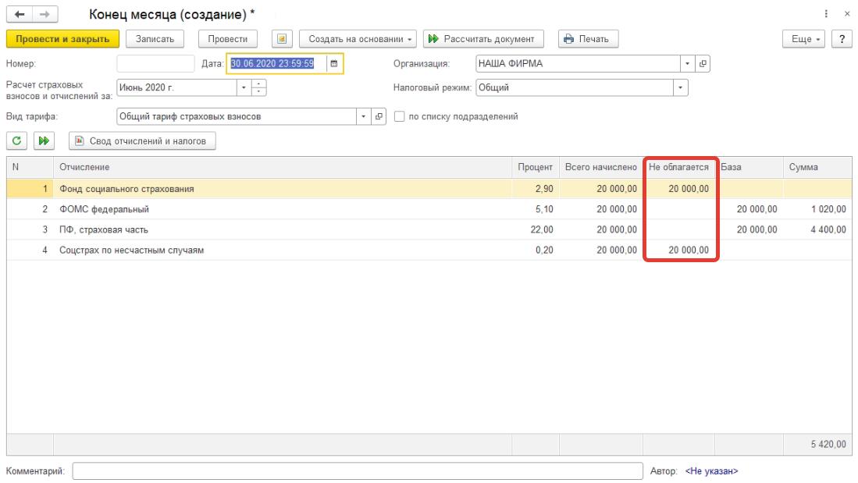This screenshot has height=483, width=858.
Task: Click into the Комментарий text field
Action: [356, 471]
